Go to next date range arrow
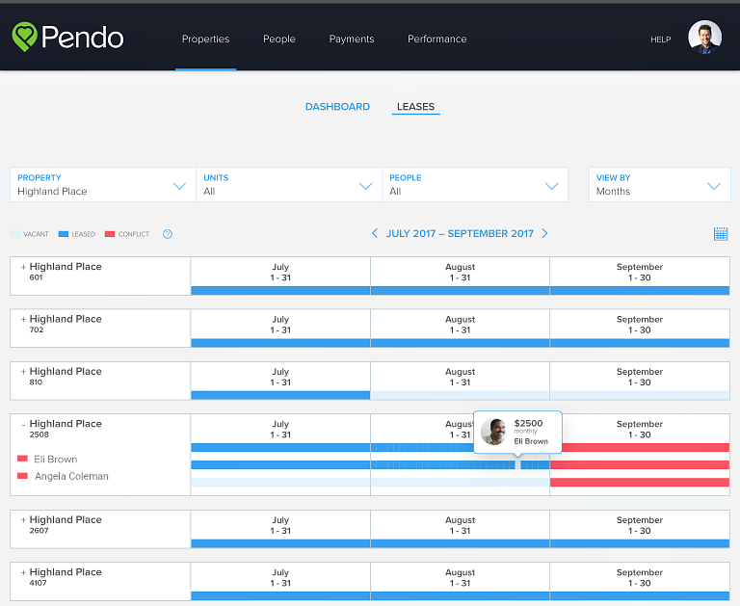Image resolution: width=740 pixels, height=606 pixels. coord(544,233)
